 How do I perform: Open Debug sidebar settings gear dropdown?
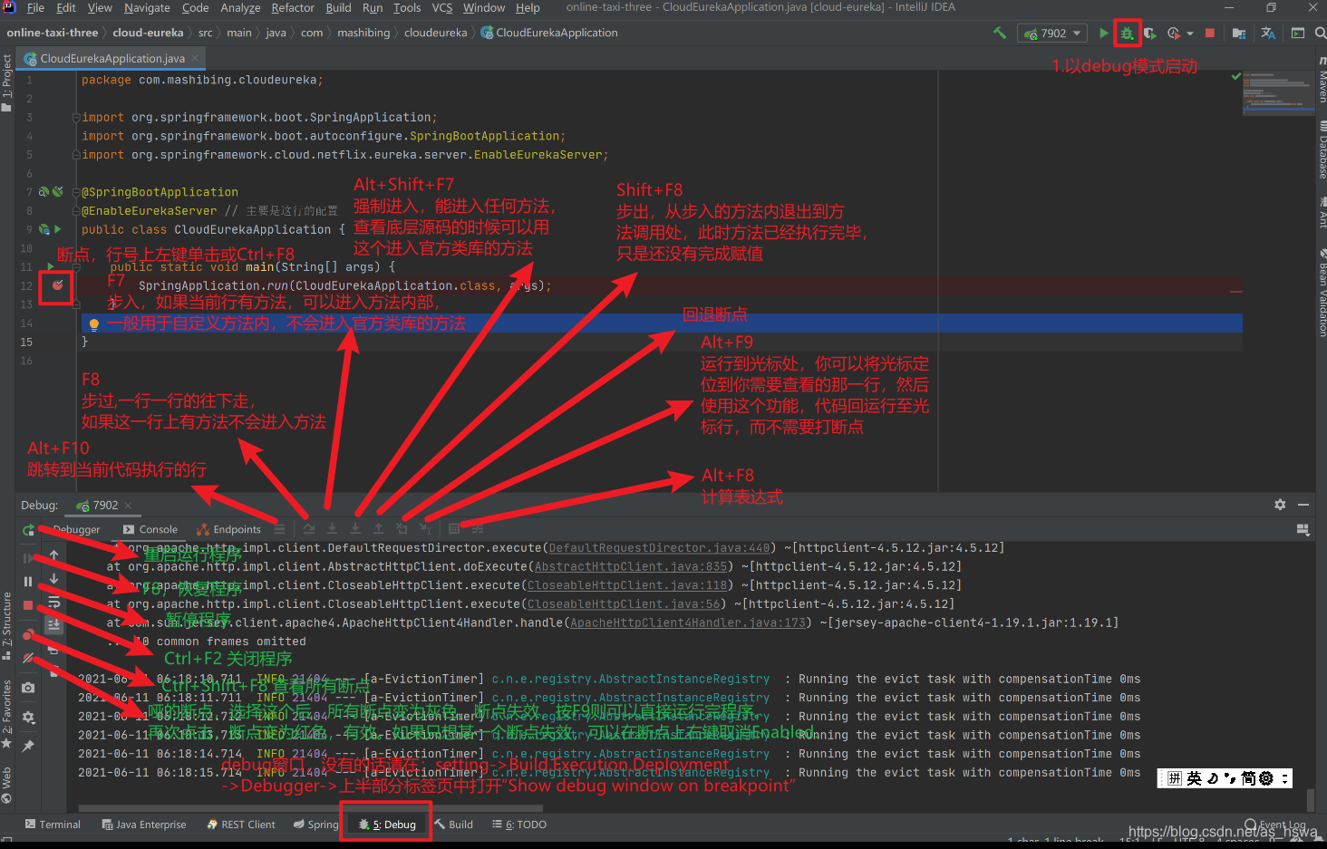(x=28, y=718)
